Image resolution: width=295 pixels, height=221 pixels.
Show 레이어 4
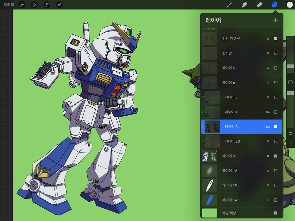276,112
